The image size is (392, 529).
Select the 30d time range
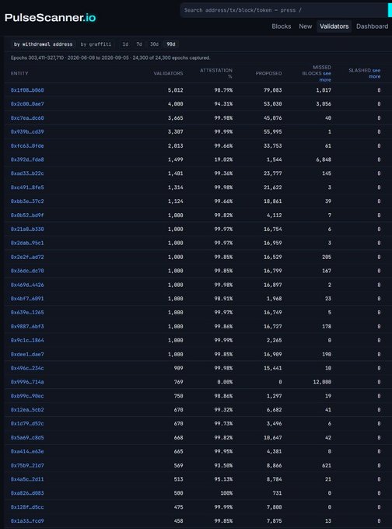click(x=154, y=44)
